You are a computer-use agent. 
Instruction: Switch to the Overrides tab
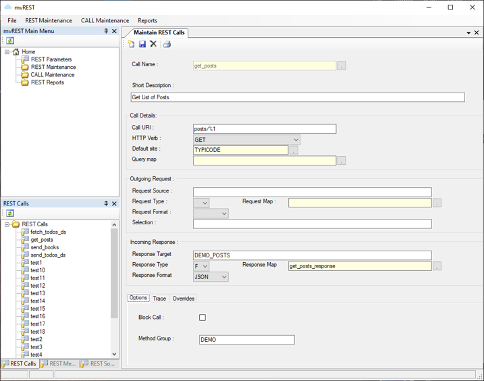click(x=183, y=299)
